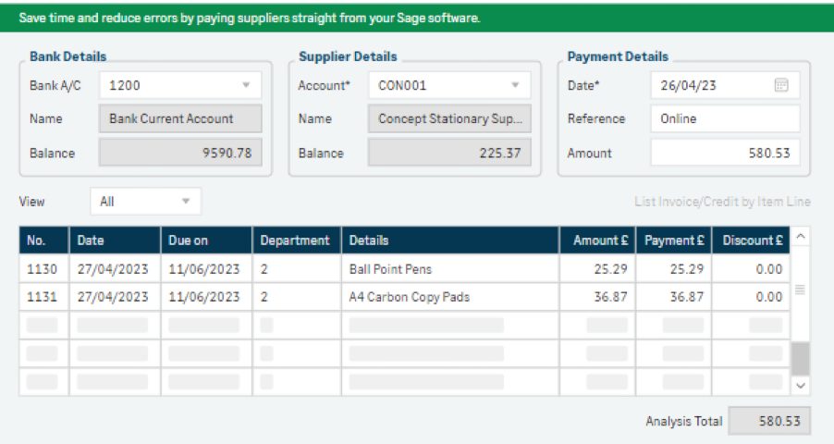Click the payment Date field 26/04/23

713,85
